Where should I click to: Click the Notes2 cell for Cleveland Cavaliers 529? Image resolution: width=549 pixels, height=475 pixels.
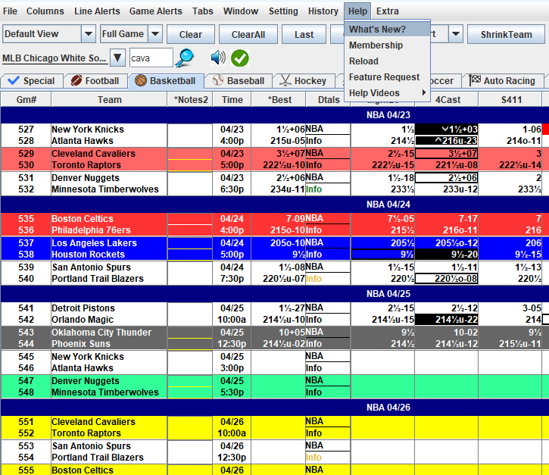coord(190,154)
